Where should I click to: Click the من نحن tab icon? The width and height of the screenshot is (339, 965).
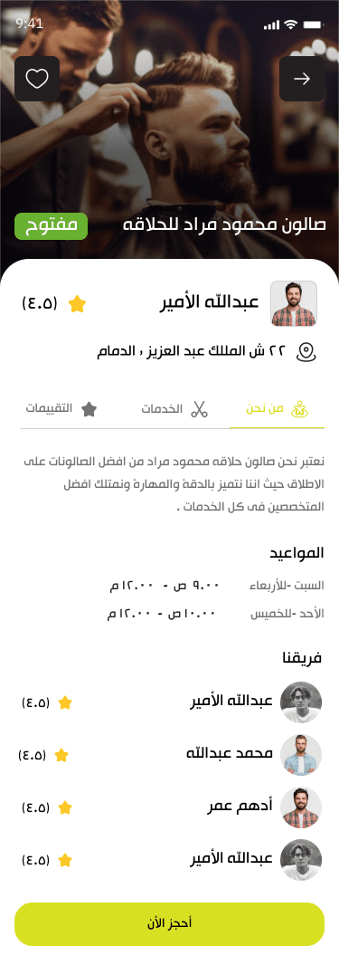(x=298, y=409)
